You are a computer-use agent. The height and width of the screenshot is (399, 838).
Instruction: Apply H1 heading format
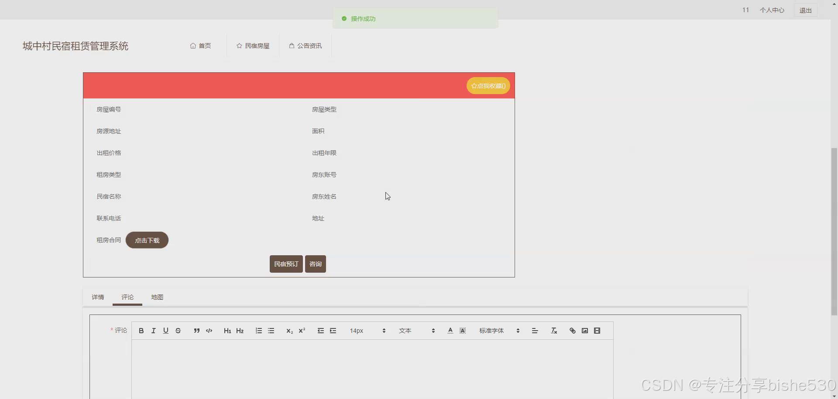click(227, 331)
